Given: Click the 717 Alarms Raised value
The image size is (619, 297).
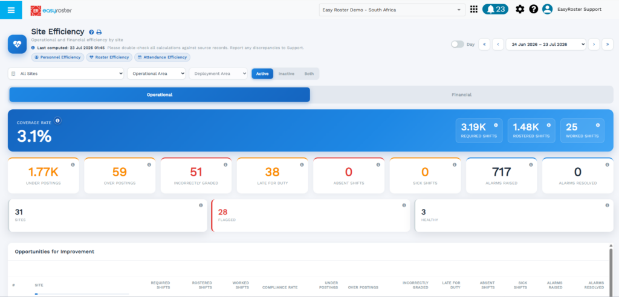Looking at the screenshot, I should click(501, 173).
